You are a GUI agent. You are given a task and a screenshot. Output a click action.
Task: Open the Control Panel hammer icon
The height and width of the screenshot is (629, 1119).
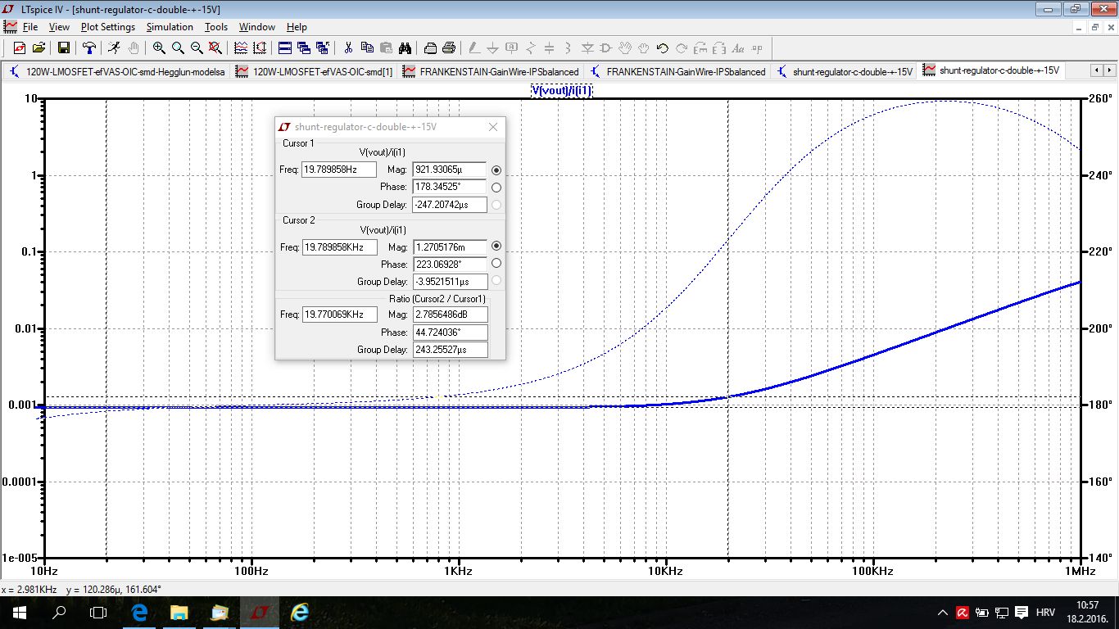pyautogui.click(x=88, y=48)
